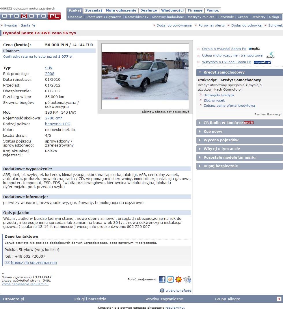The width and height of the screenshot is (283, 315).
Task: Select Osobowe in the submenu
Action: tap(75, 17)
